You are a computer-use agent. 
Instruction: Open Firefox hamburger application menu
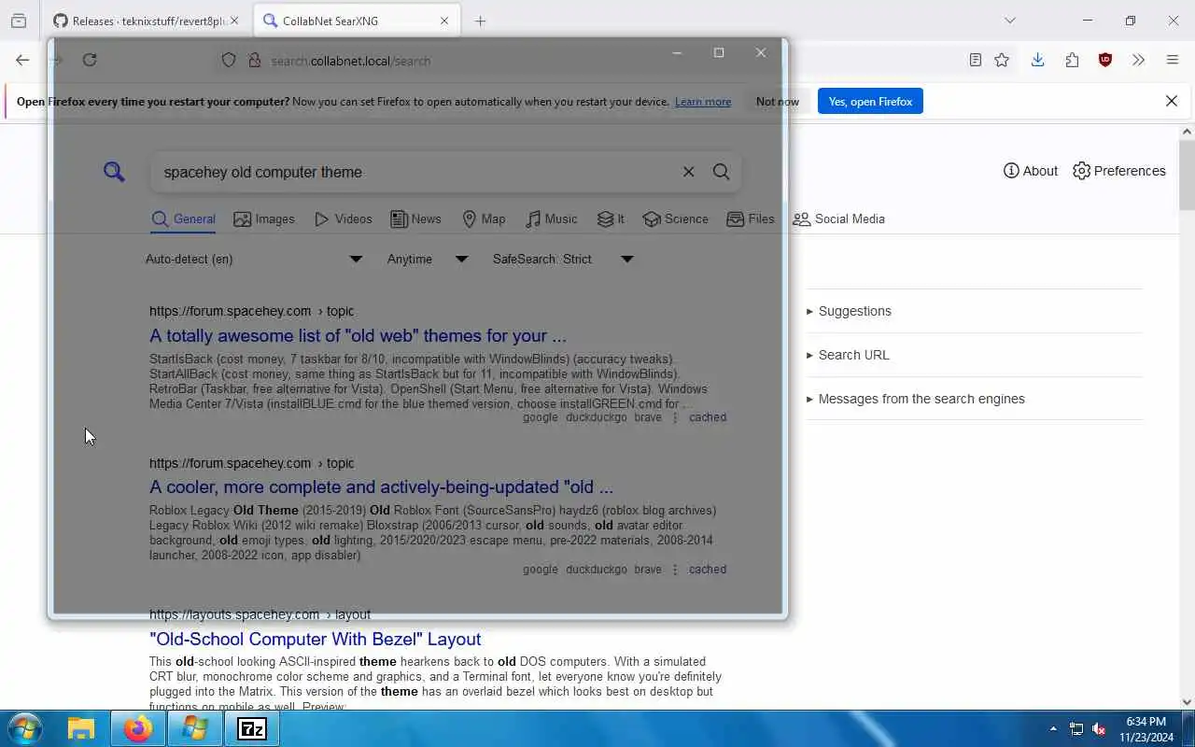[x=1173, y=60]
